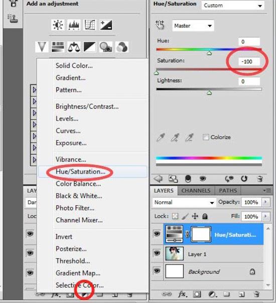Open the Levels histogram adjustment icon
Viewport: 276px width, 303px height.
[x=74, y=25]
